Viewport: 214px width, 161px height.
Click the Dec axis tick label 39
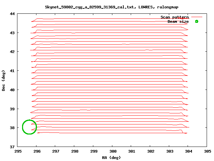click(x=12, y=109)
